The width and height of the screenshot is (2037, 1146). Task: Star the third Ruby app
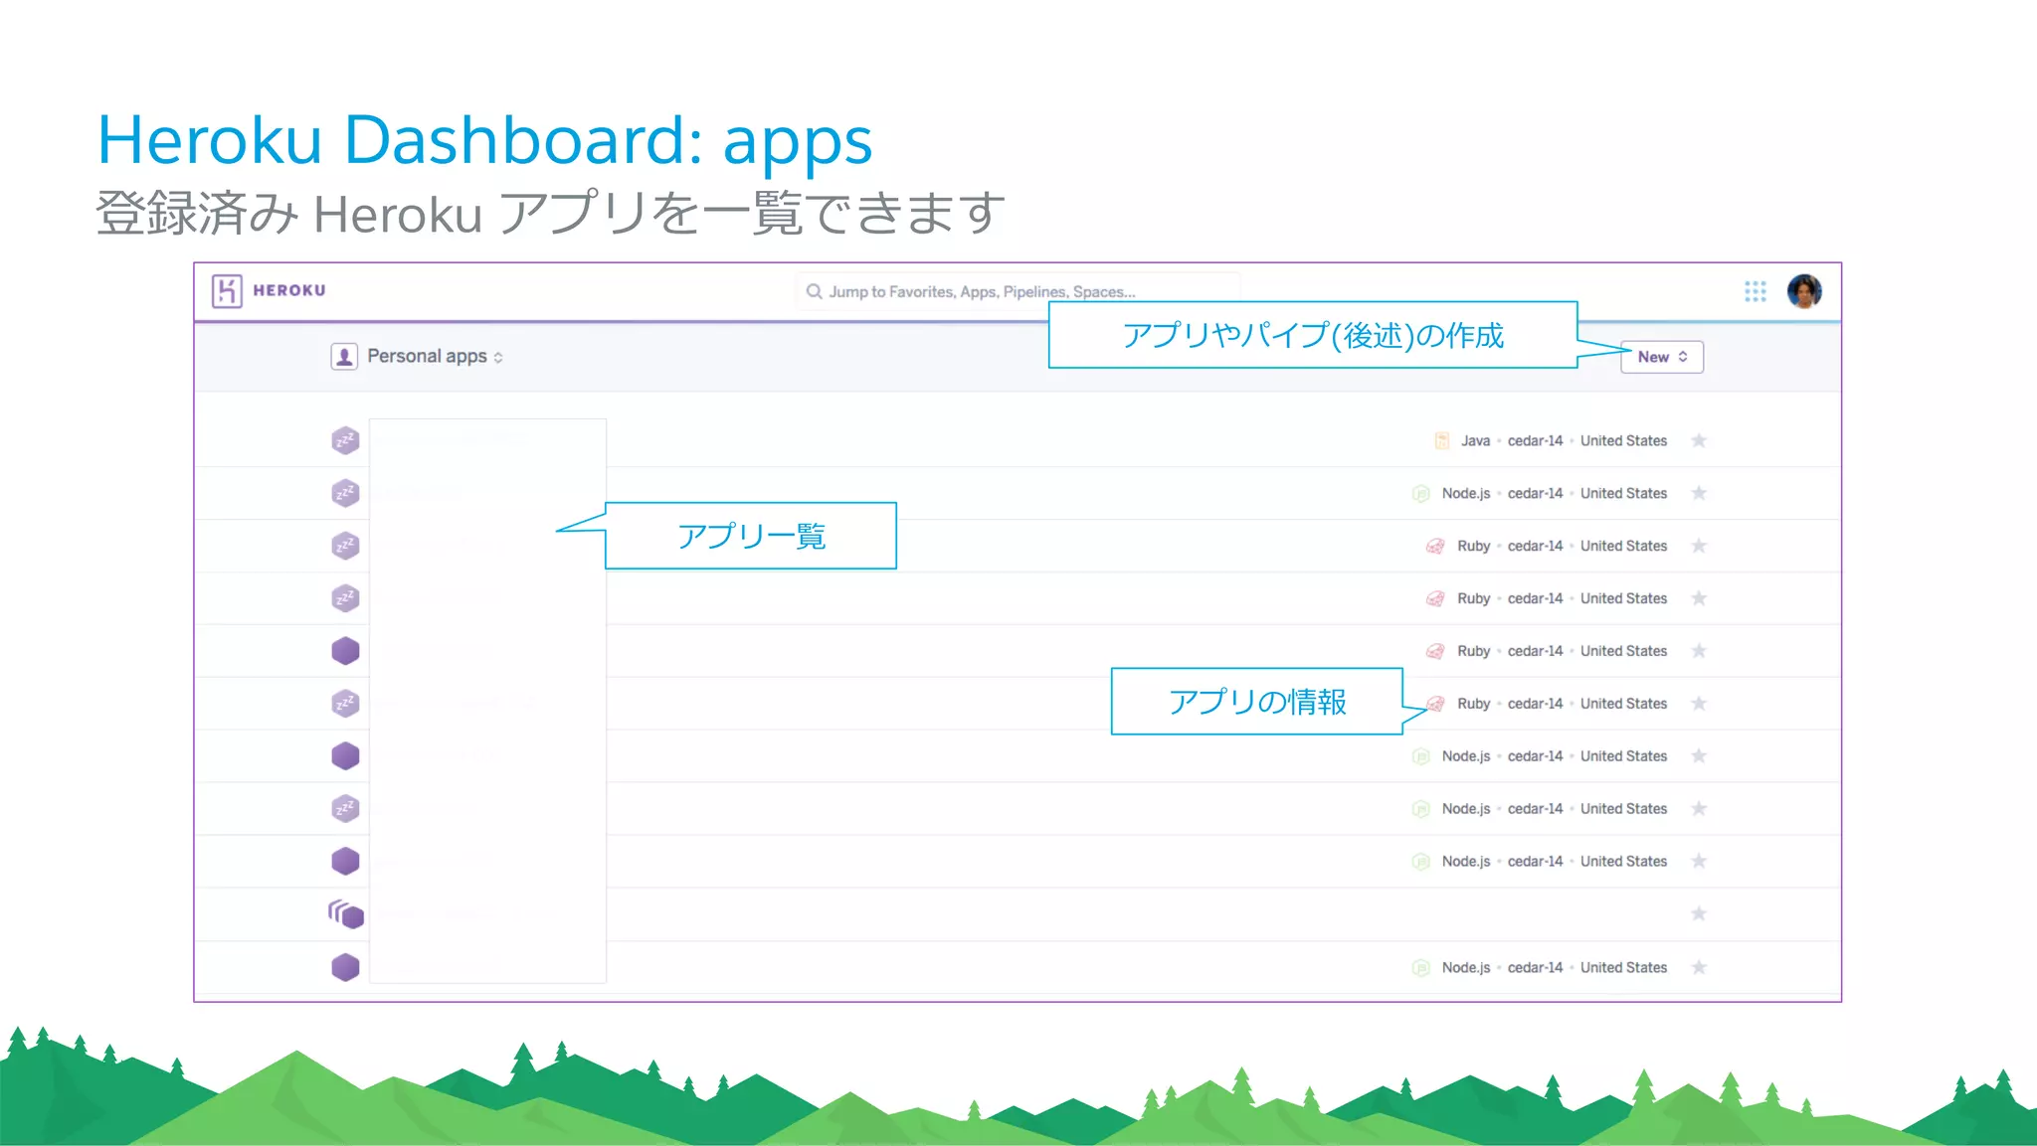[1699, 651]
